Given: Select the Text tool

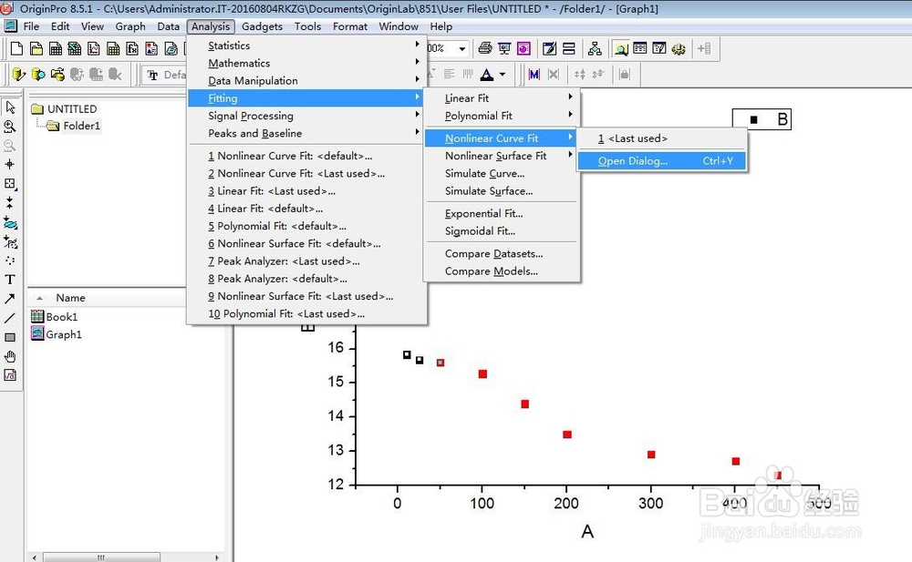Looking at the screenshot, I should (10, 280).
